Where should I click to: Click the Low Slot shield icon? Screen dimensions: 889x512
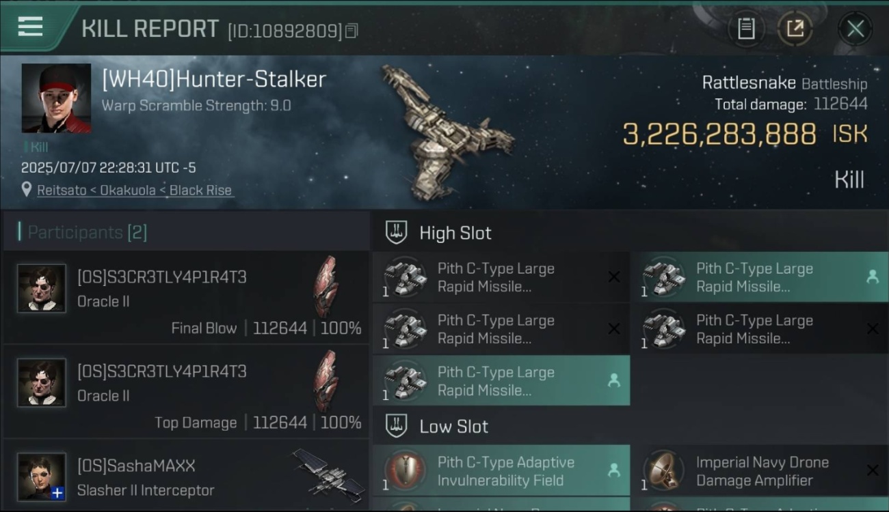[397, 426]
